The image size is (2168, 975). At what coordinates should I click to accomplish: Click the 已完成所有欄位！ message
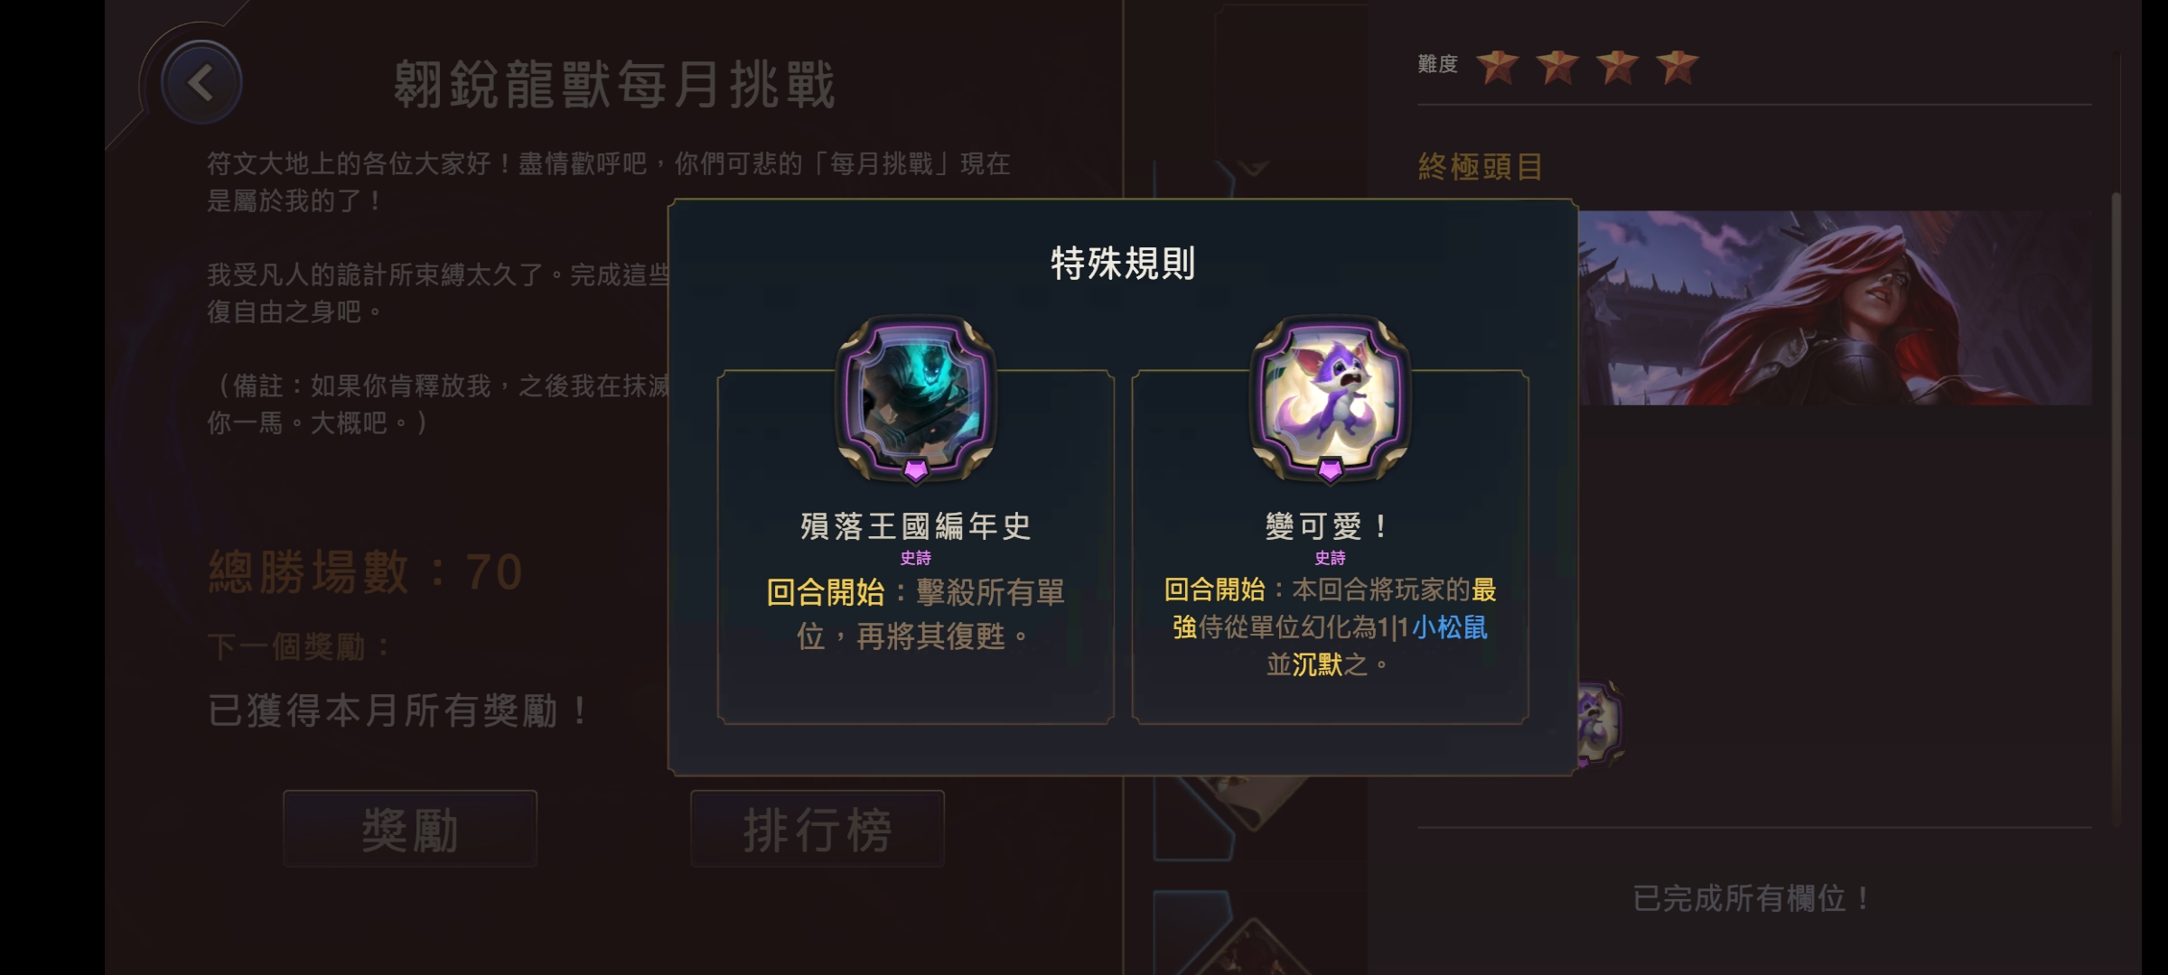[1752, 898]
